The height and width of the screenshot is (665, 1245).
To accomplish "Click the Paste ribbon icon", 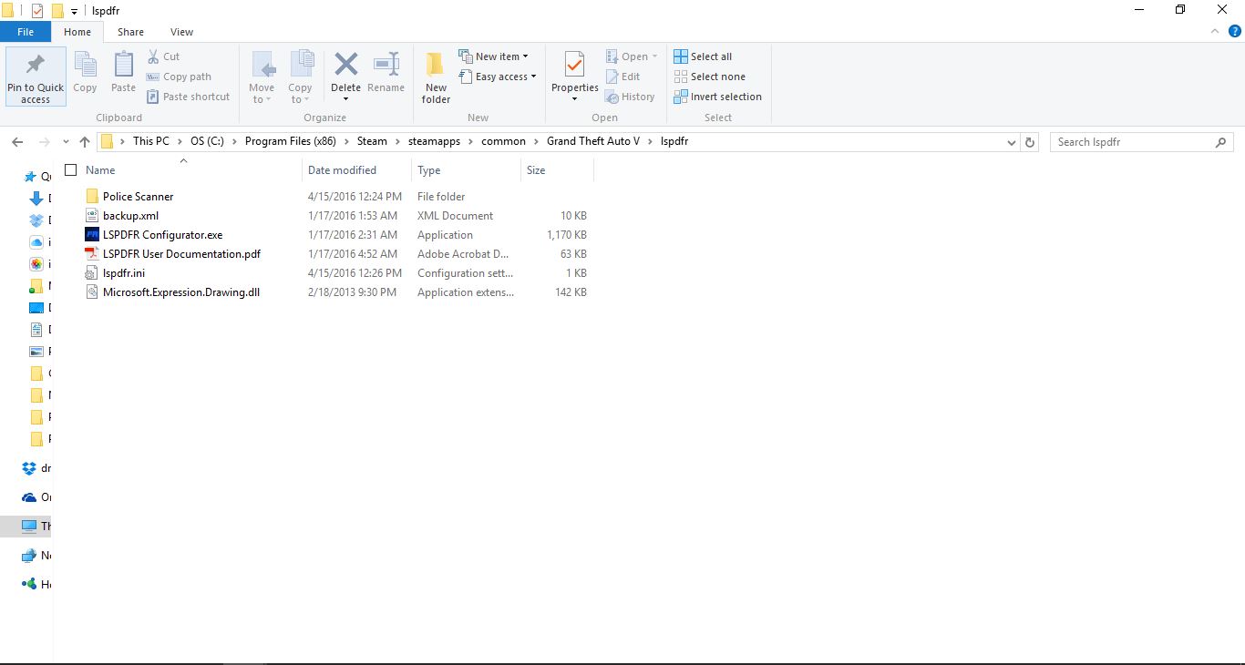I will (x=123, y=66).
